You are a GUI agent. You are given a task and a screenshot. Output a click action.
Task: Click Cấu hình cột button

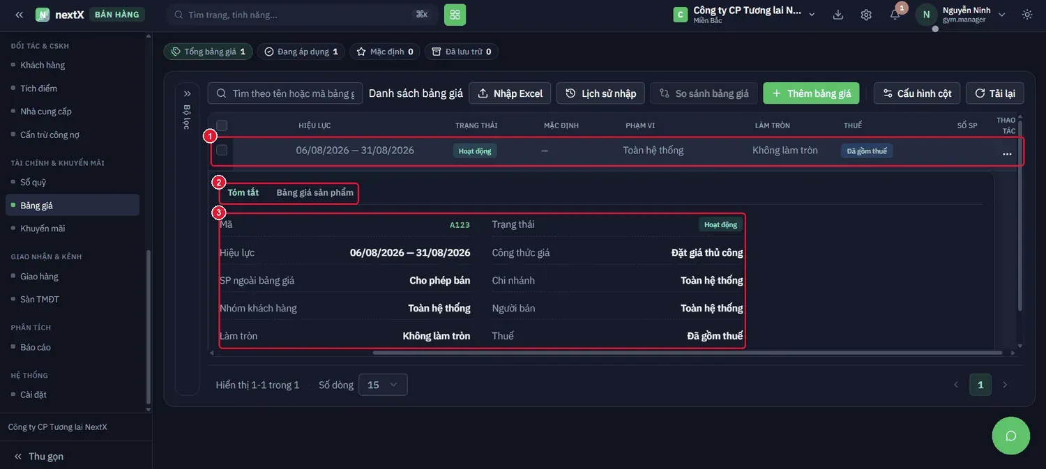point(917,93)
